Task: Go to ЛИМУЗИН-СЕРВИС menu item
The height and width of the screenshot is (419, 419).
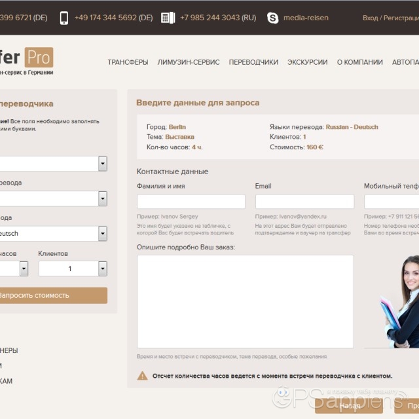Action: (x=189, y=62)
